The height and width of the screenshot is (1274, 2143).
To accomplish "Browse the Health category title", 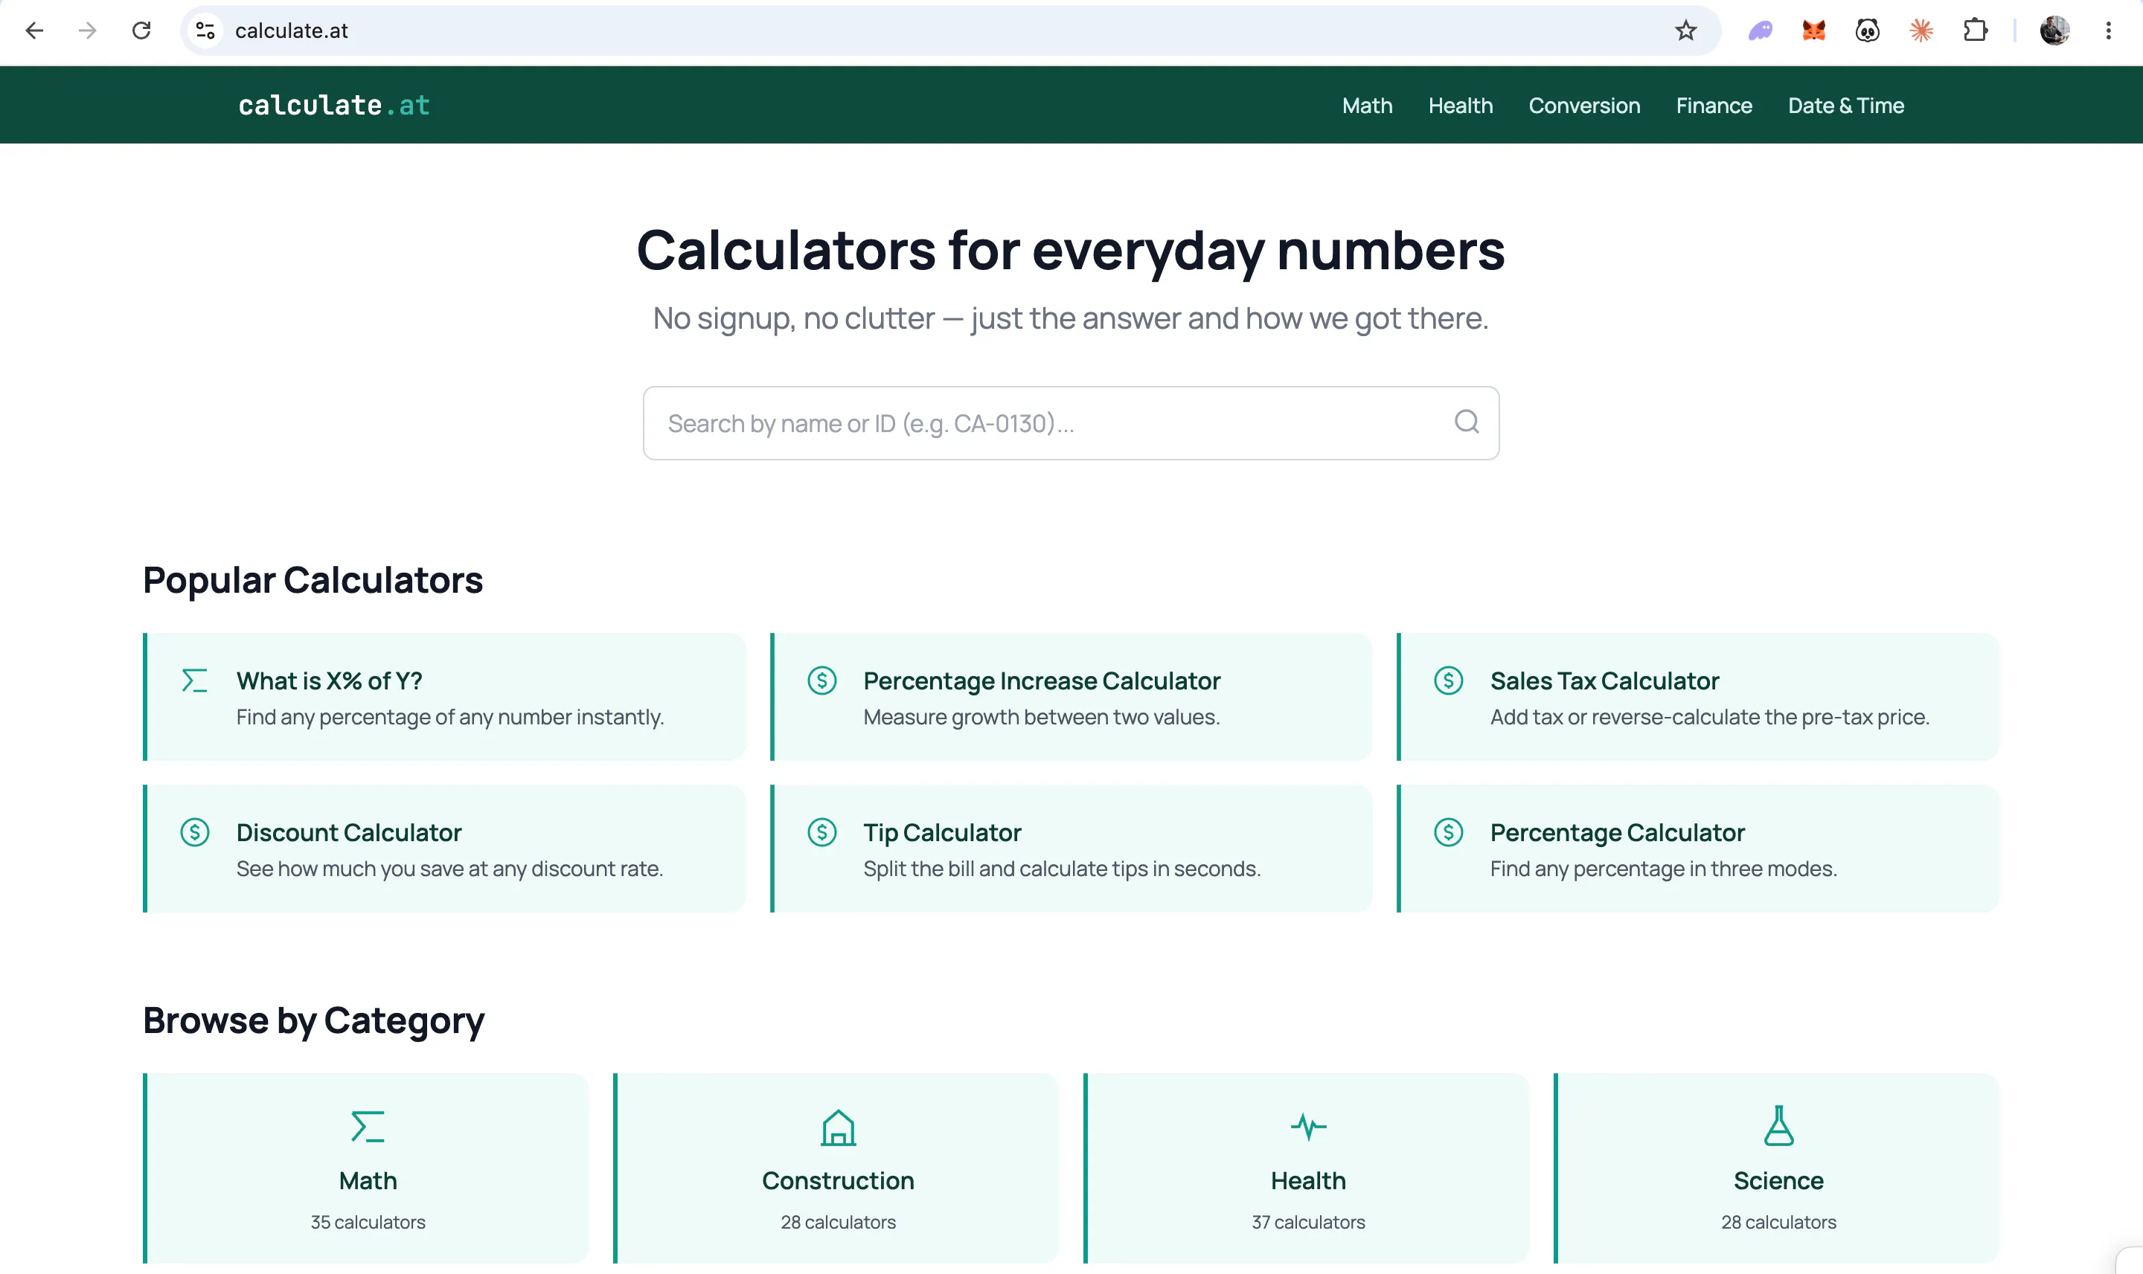I will click(x=1308, y=1180).
